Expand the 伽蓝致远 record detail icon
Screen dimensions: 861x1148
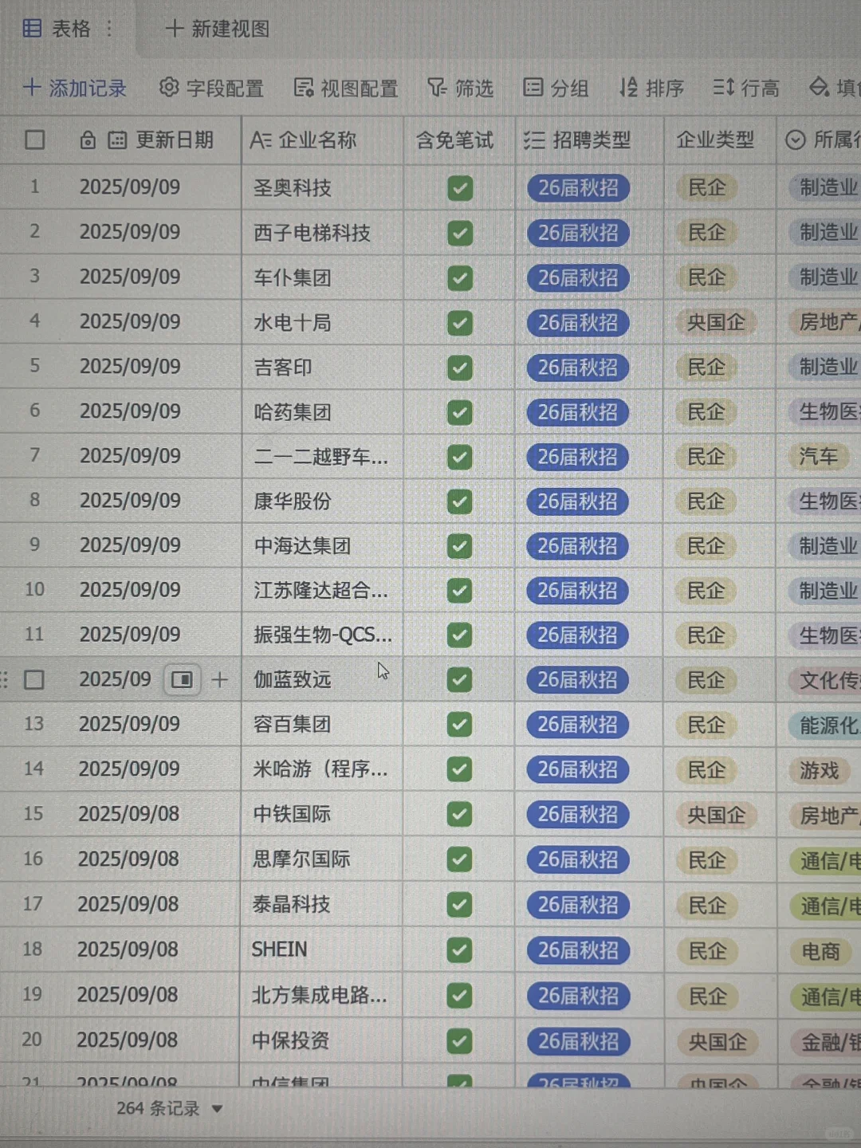[x=183, y=679]
